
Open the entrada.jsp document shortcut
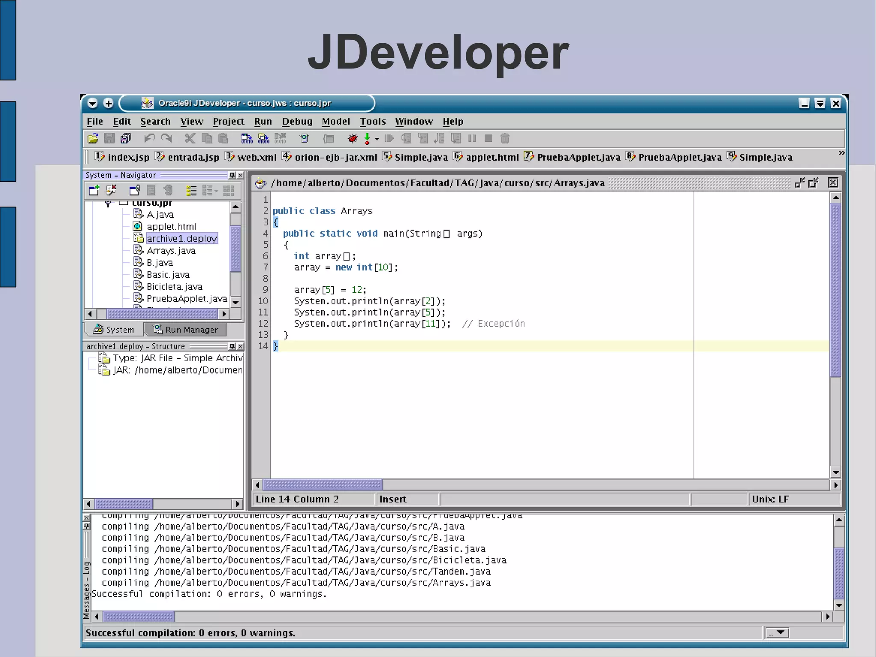coord(187,157)
